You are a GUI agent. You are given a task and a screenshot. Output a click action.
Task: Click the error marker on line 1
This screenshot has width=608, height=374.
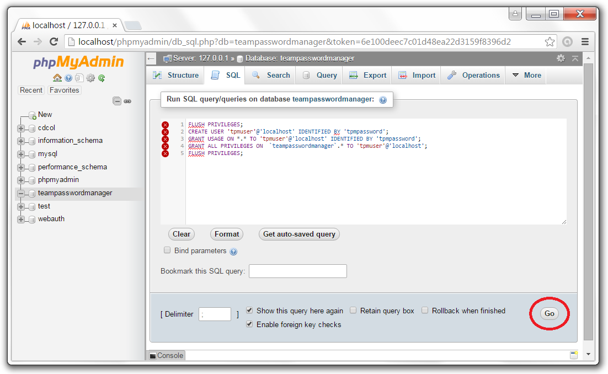[x=166, y=125]
